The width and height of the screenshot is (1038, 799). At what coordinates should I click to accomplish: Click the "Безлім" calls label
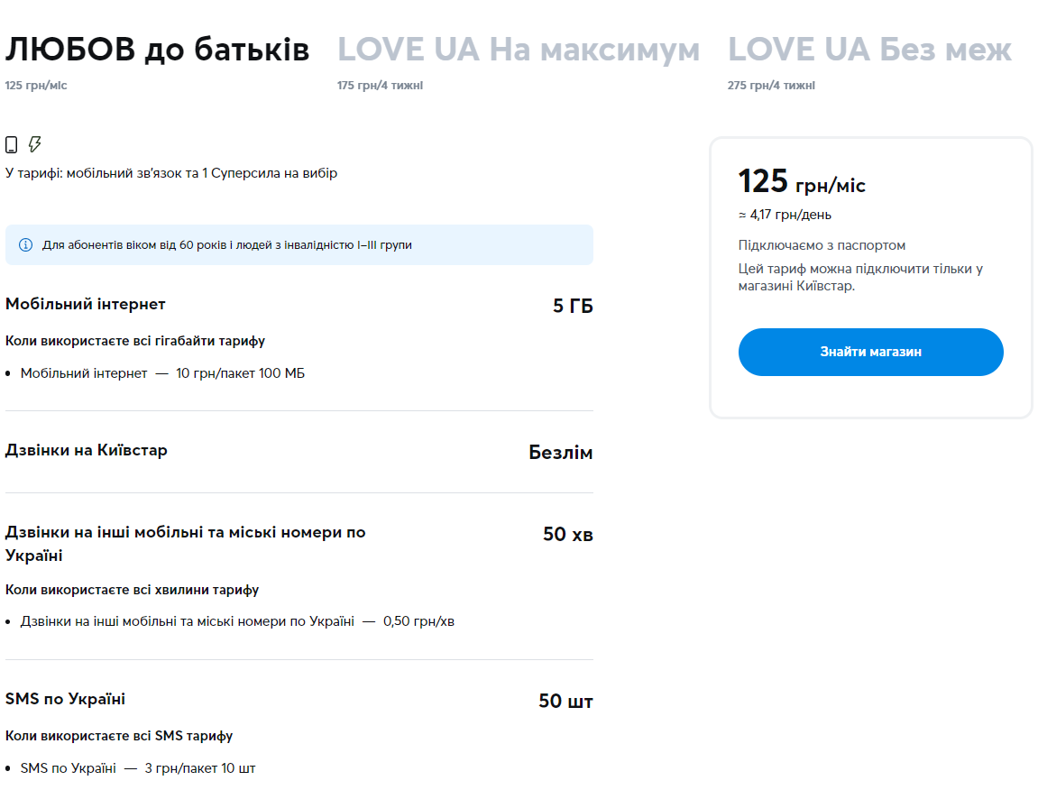pyautogui.click(x=560, y=453)
